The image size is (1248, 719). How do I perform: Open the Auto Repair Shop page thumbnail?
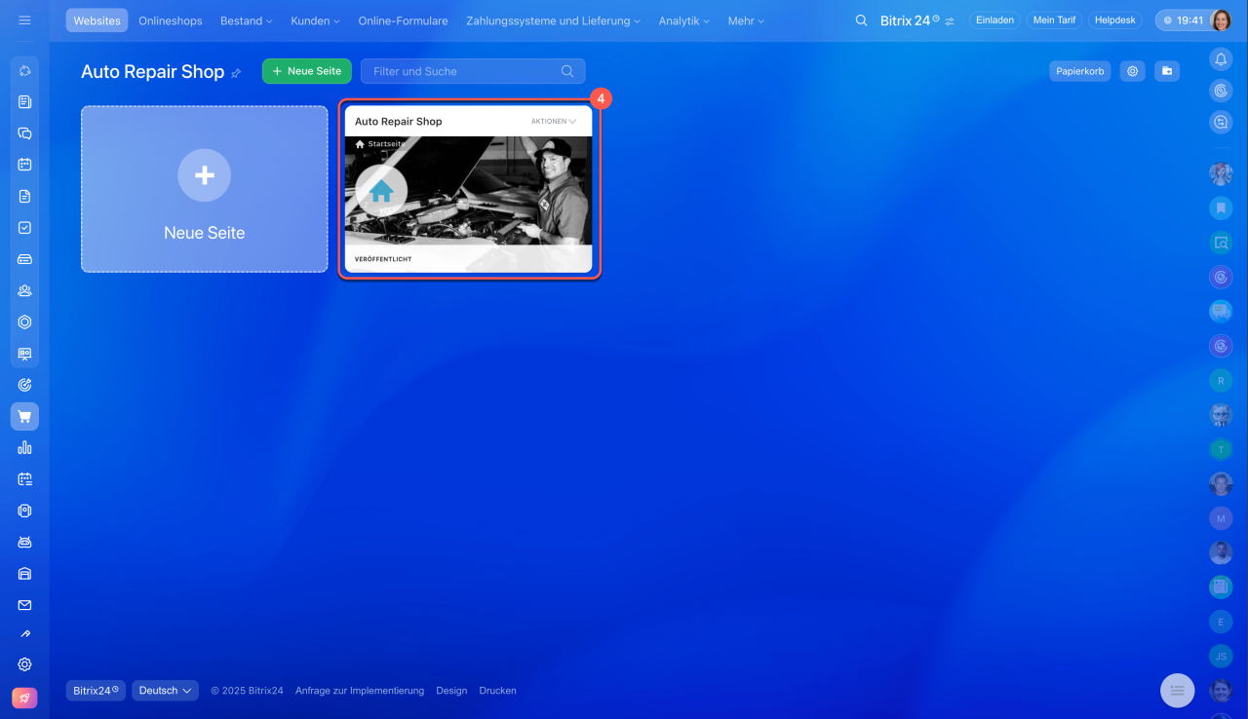469,190
